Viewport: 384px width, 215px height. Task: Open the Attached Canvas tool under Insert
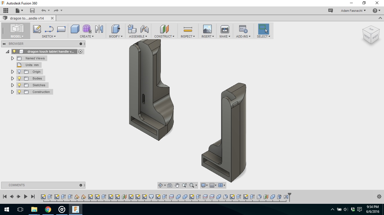[x=207, y=29]
